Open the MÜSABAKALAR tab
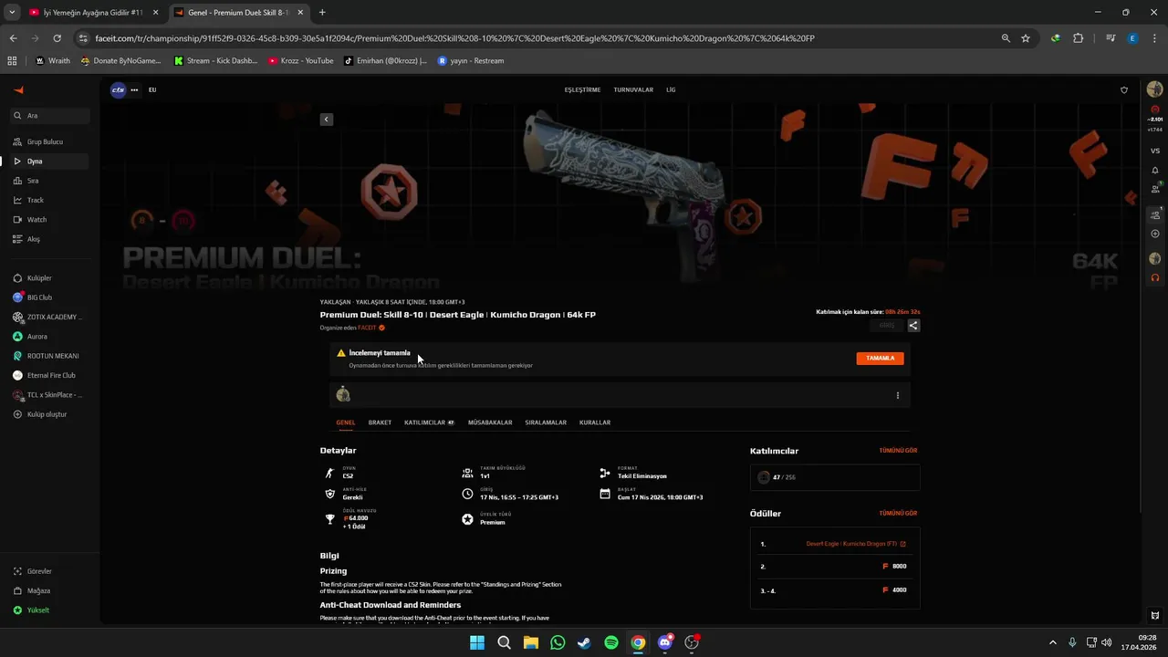1168x657 pixels. [490, 422]
